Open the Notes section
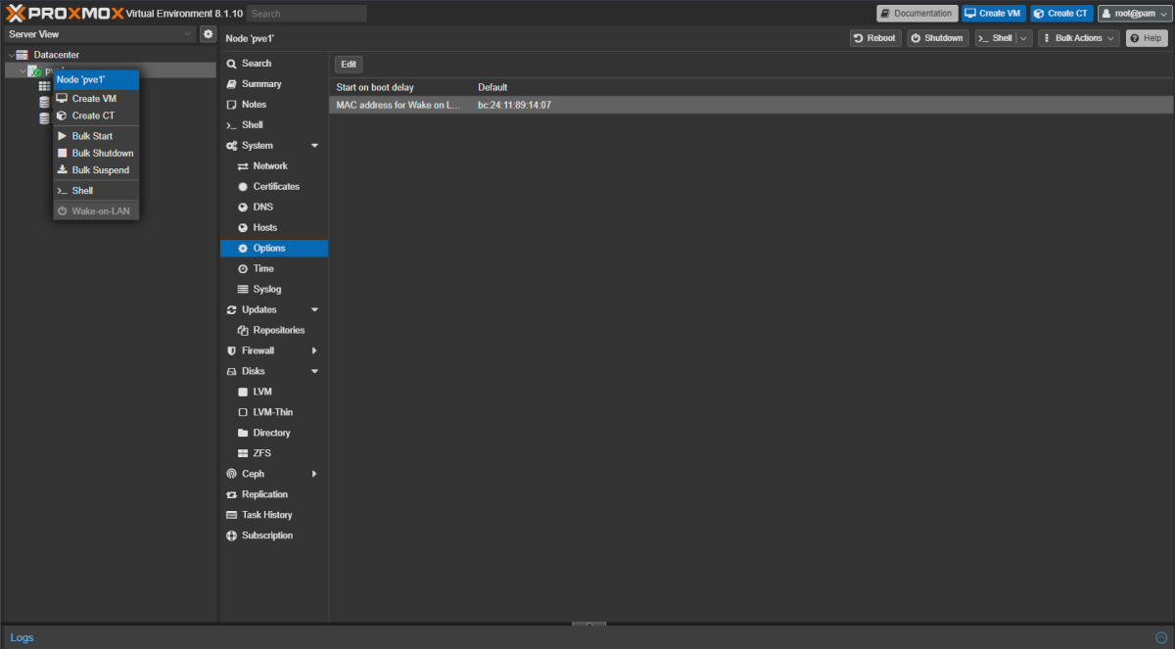 click(x=274, y=105)
